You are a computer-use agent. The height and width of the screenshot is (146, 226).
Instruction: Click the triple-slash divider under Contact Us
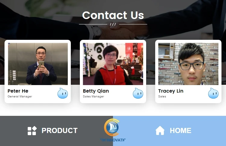click(x=113, y=24)
